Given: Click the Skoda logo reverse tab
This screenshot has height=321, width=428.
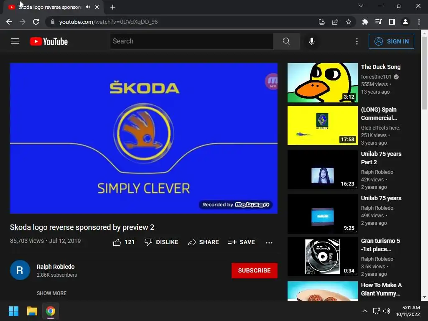Looking at the screenshot, I should [x=53, y=7].
